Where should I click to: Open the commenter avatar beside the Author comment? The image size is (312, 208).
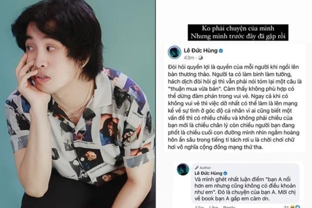coord(183,170)
